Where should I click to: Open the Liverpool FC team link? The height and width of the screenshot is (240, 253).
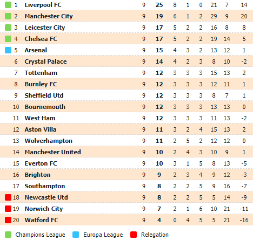point(43,5)
